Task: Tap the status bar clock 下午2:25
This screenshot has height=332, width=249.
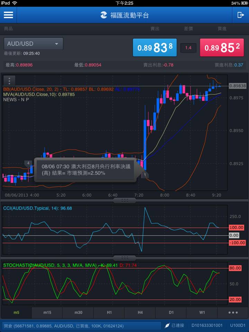Action: [x=124, y=3]
